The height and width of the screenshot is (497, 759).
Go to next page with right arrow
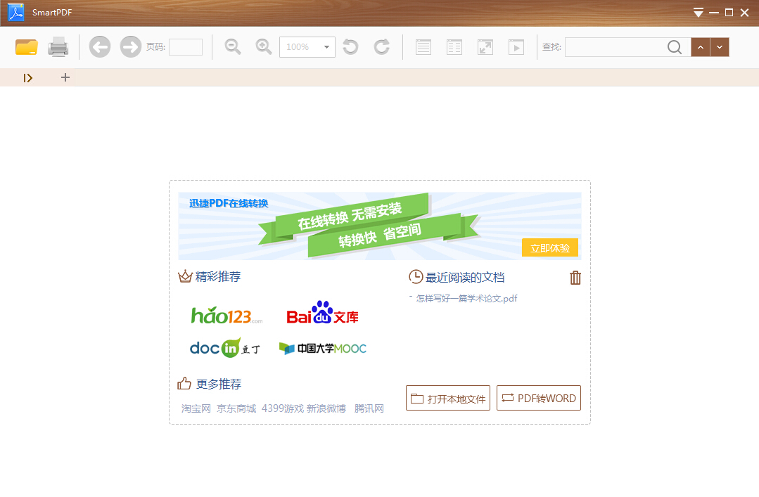point(131,47)
